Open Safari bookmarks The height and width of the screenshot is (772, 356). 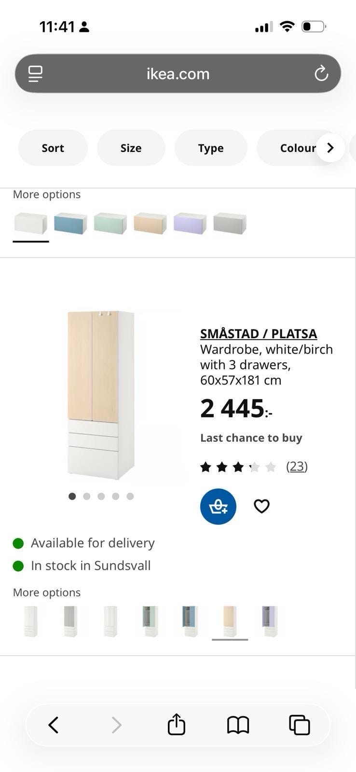click(x=238, y=725)
